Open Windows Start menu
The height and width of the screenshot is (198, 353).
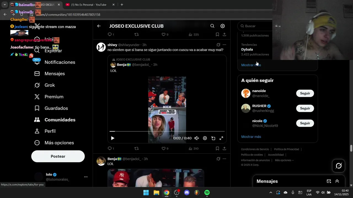coord(146,193)
